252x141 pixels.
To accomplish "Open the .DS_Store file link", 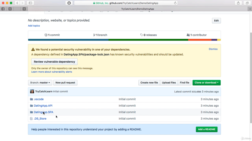I will tap(40, 119).
